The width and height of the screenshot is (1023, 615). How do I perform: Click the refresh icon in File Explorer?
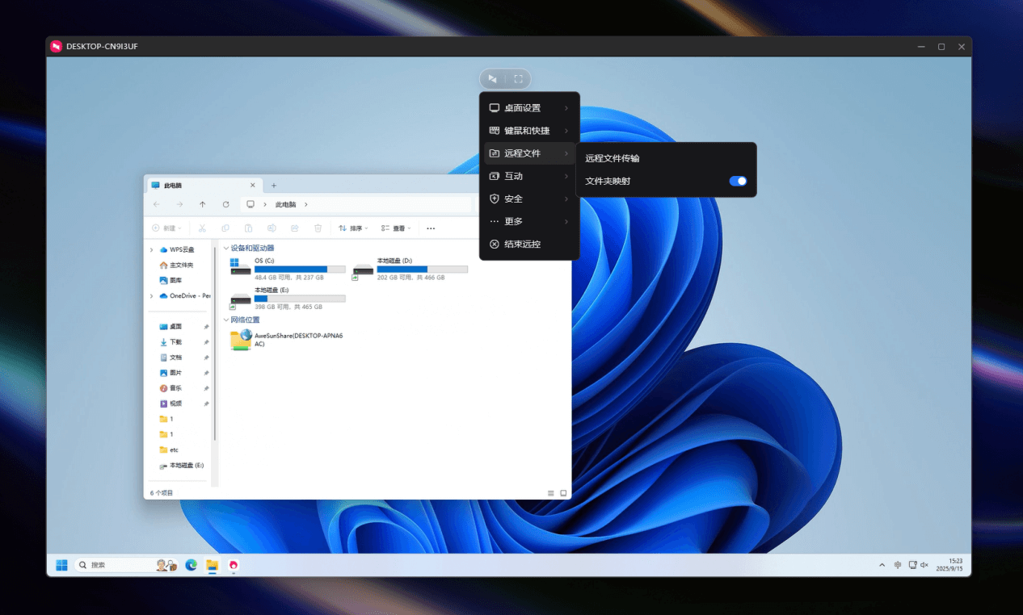[x=225, y=204]
